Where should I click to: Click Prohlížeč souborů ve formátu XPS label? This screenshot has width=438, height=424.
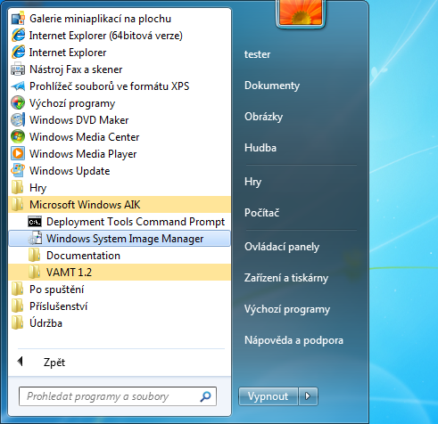pyautogui.click(x=109, y=86)
